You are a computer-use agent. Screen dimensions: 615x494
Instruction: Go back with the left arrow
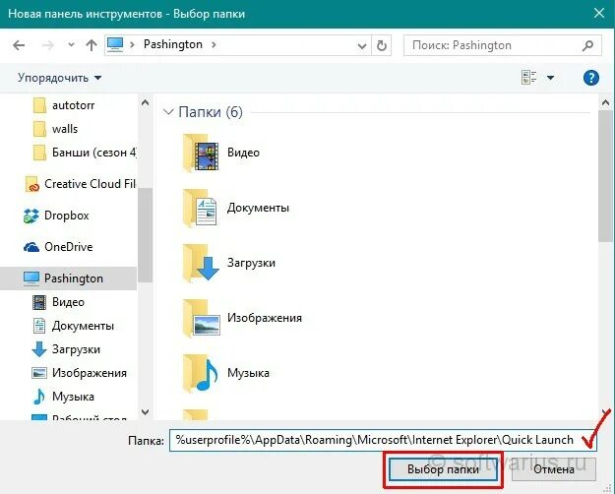[19, 45]
